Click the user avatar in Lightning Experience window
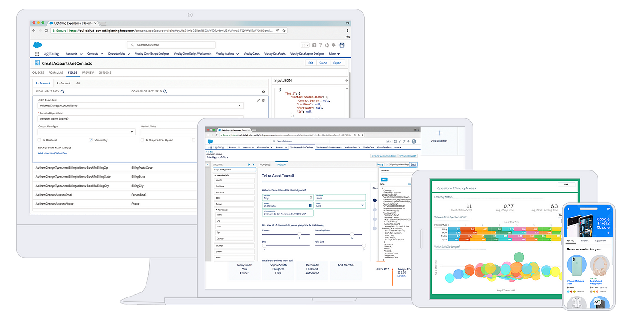Viewport: 629px width, 314px height. pos(342,45)
